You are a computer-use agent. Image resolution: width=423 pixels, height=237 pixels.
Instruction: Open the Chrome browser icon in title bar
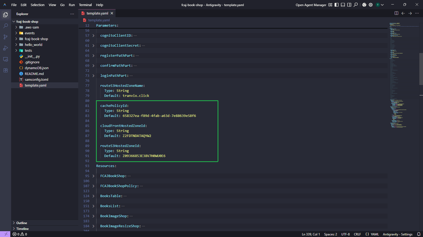coord(364,5)
